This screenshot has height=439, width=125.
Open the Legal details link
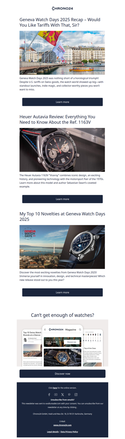53,432
